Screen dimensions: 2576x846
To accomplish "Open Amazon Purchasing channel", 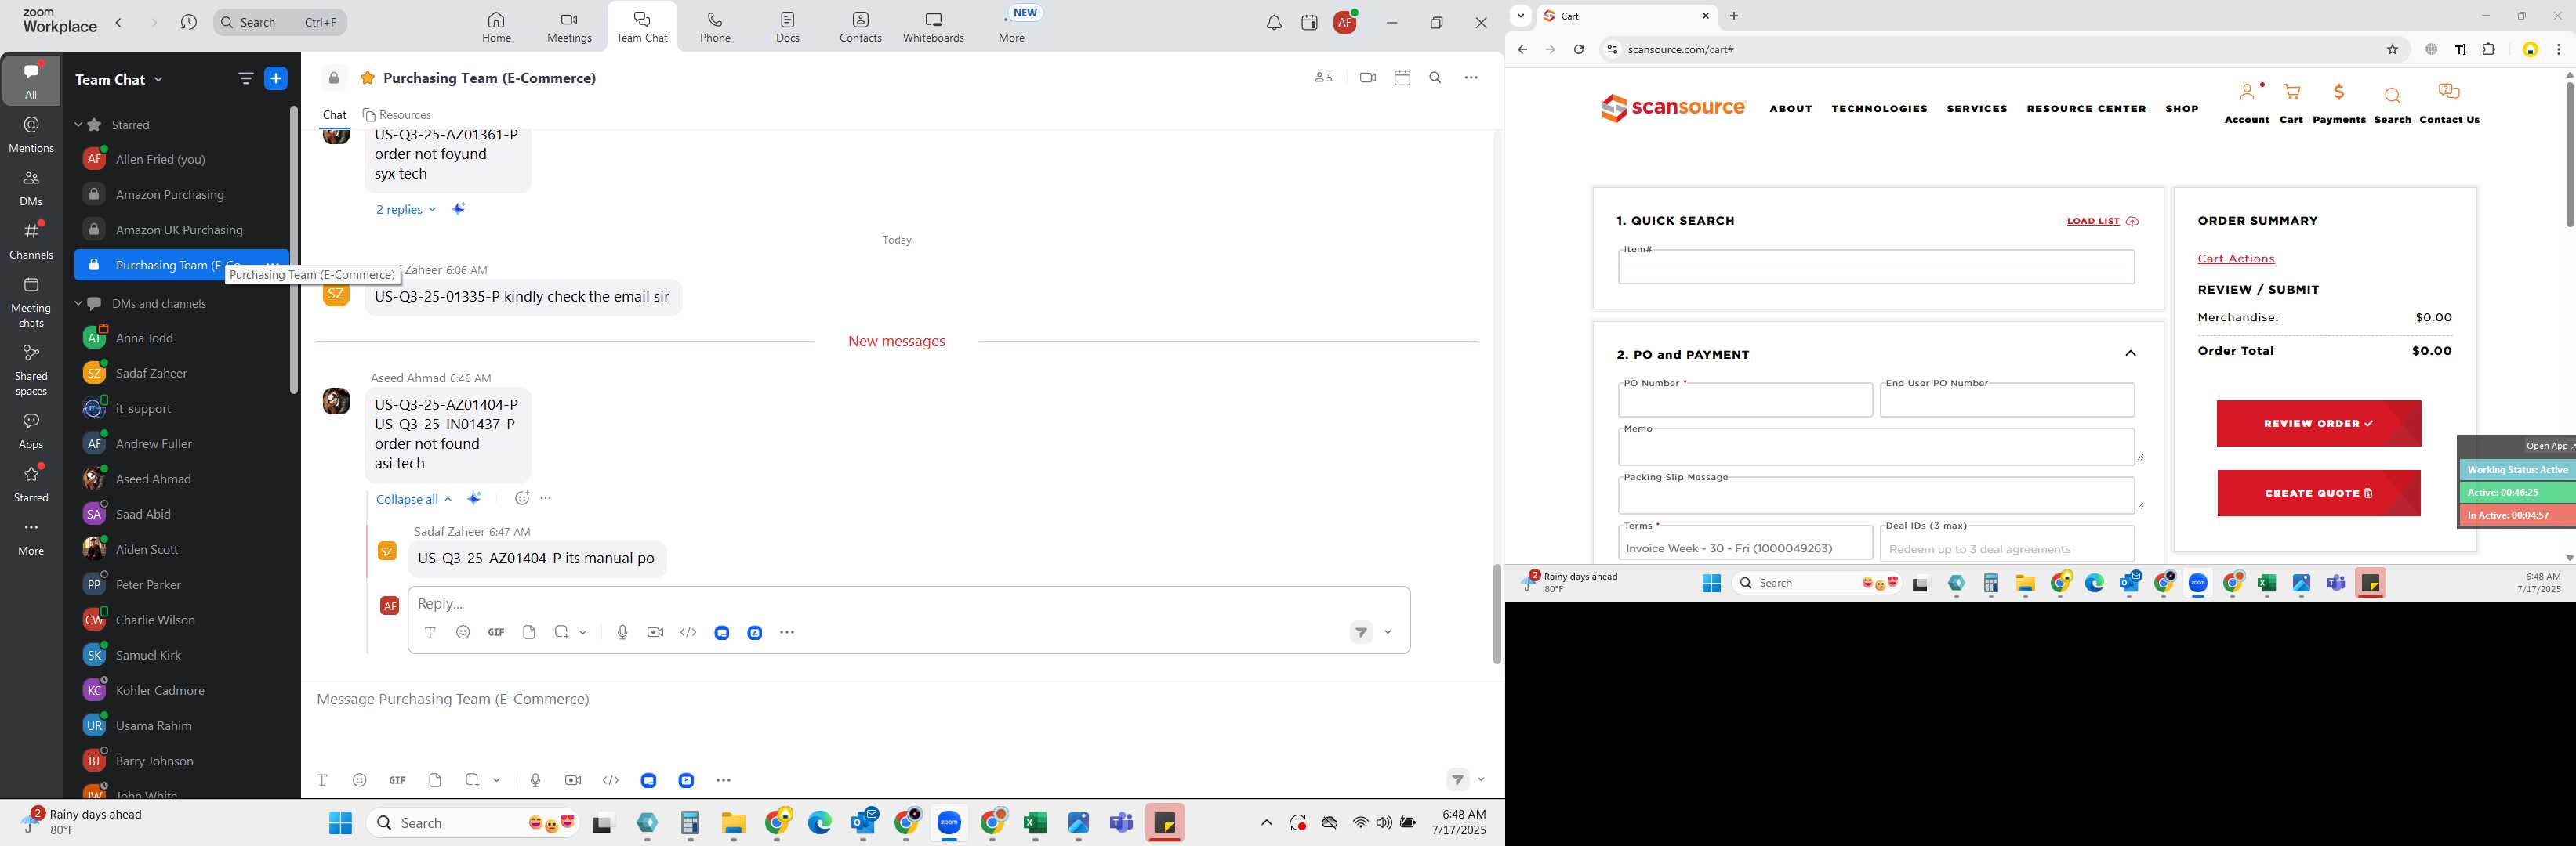I will [x=170, y=195].
